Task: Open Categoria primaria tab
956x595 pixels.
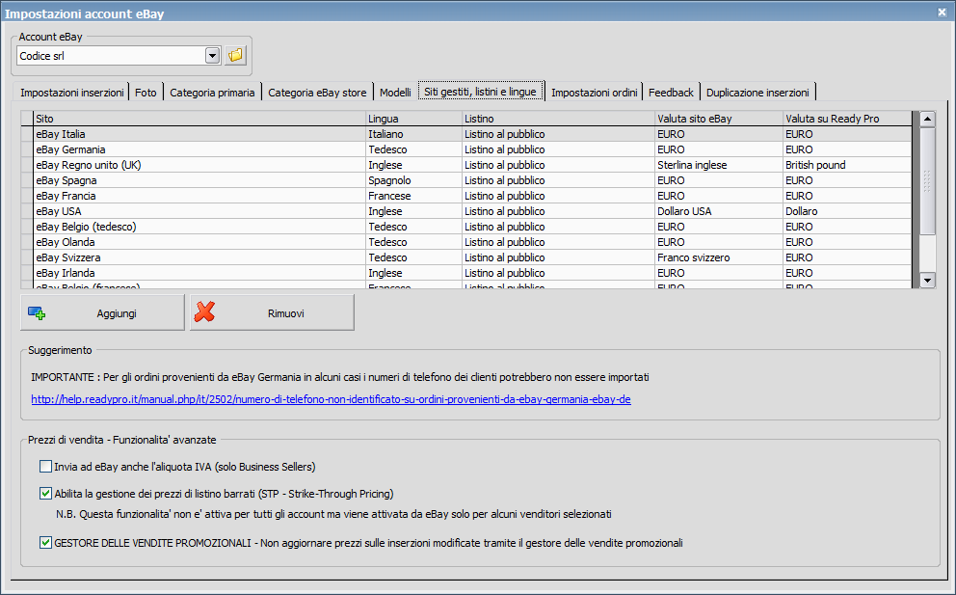Action: (x=212, y=93)
